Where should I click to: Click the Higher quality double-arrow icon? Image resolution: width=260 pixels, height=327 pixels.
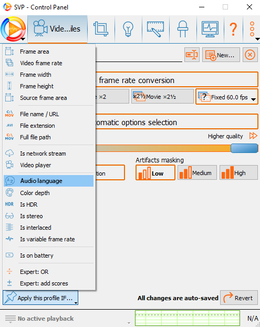[253, 136]
